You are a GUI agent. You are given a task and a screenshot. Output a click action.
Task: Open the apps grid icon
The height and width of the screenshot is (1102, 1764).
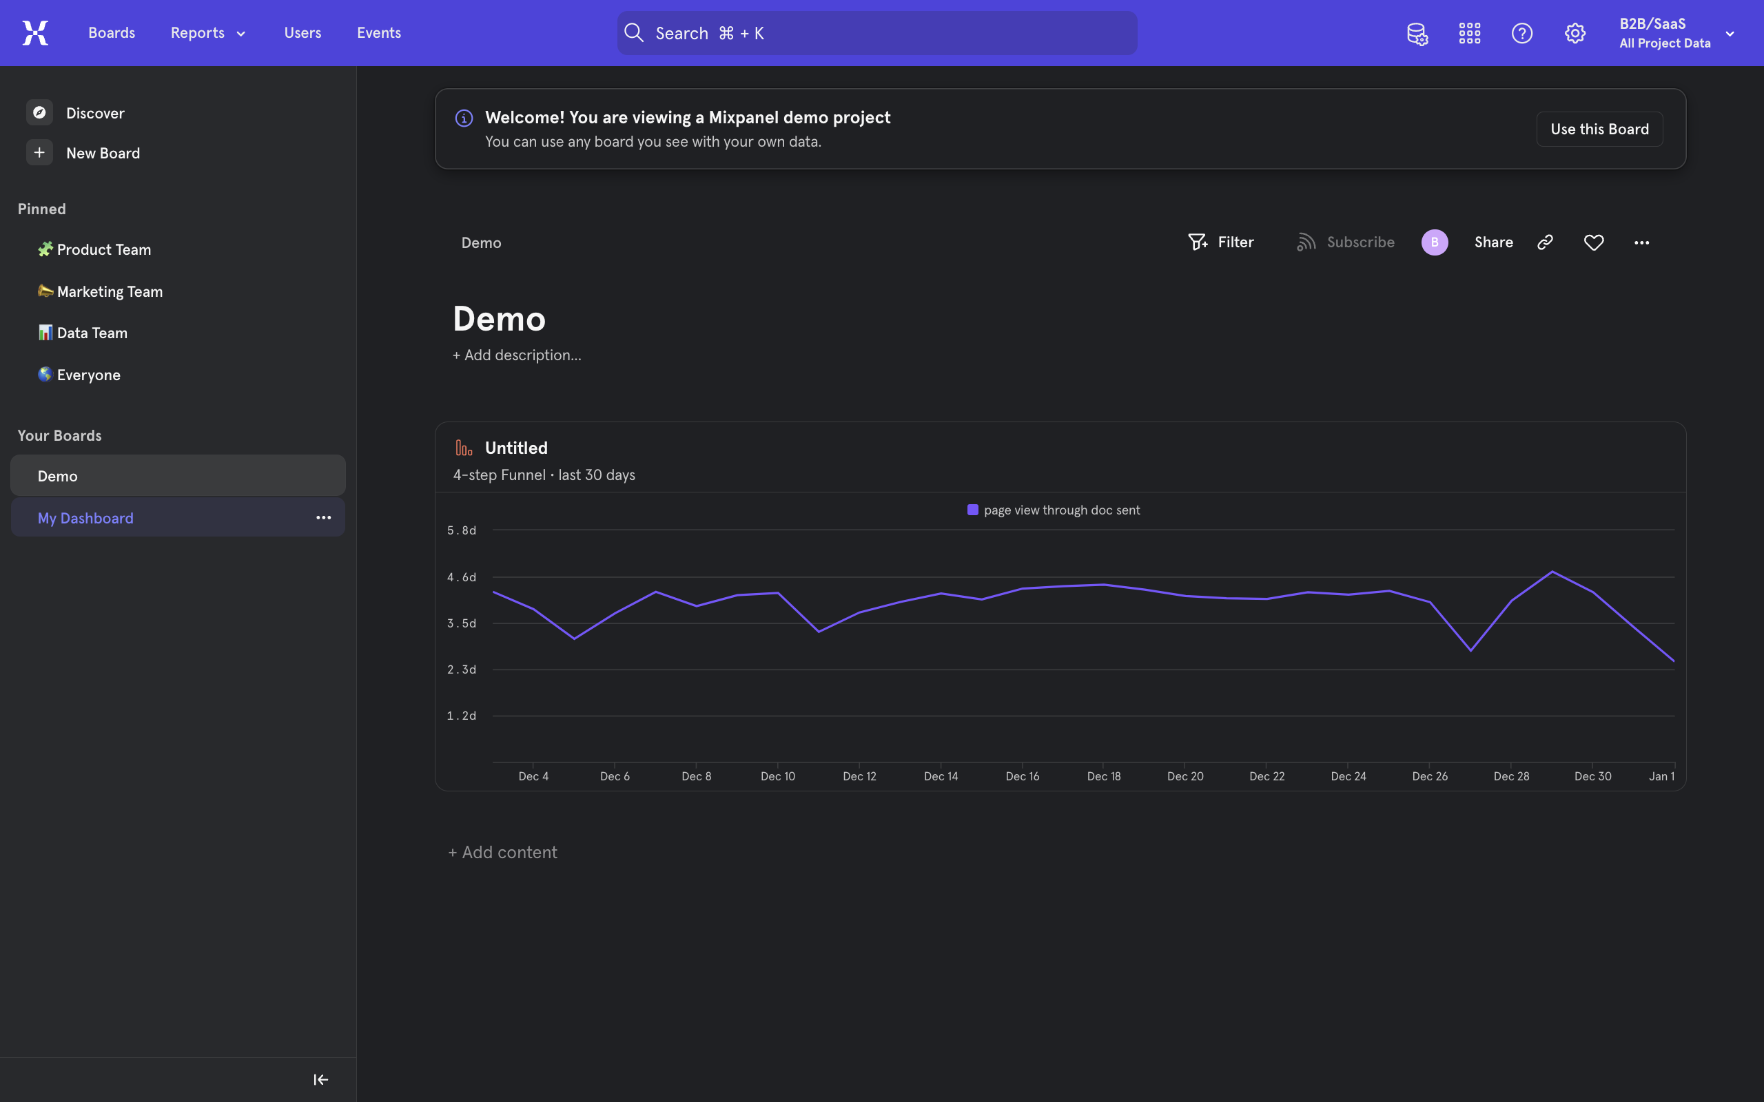(1470, 34)
